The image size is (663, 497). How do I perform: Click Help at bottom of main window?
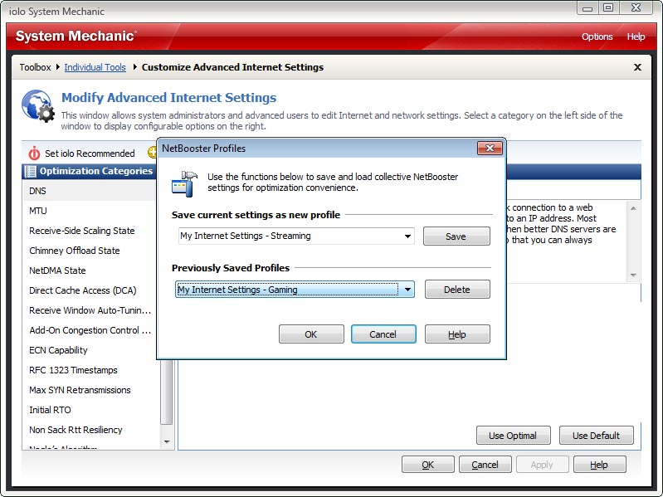click(x=600, y=465)
